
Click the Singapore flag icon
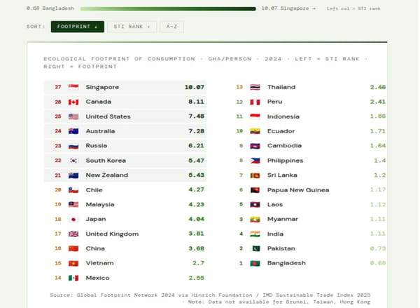[73, 87]
